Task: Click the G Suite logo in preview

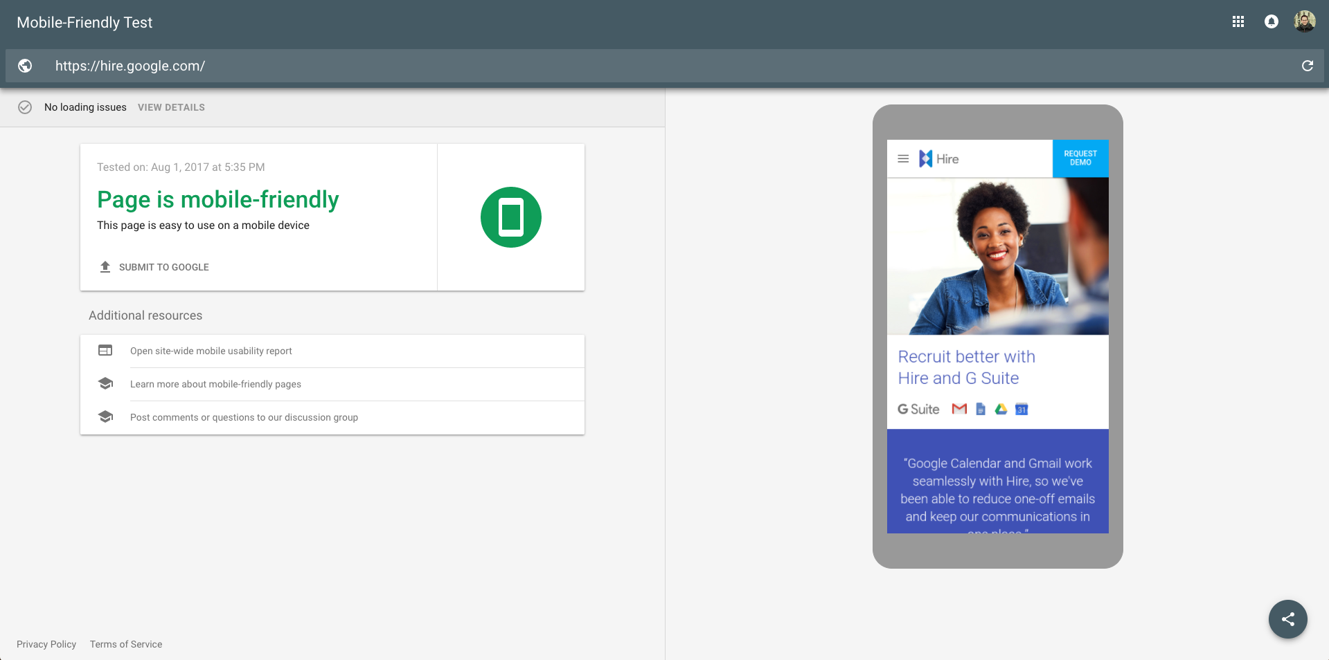Action: [918, 410]
